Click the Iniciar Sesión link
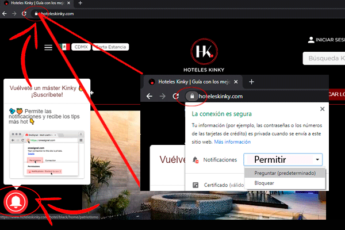The height and width of the screenshot is (230, 345). [x=330, y=40]
